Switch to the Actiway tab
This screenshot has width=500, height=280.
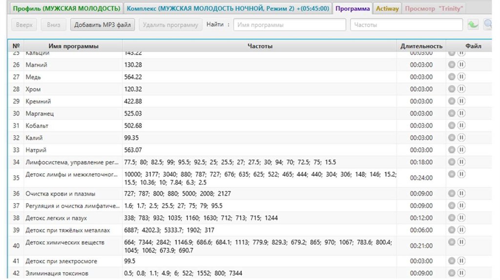pos(387,8)
